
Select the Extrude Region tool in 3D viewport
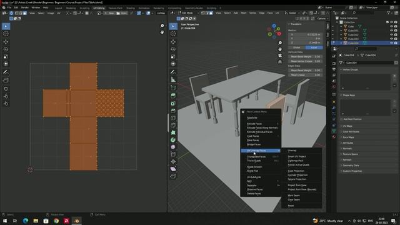[173, 96]
